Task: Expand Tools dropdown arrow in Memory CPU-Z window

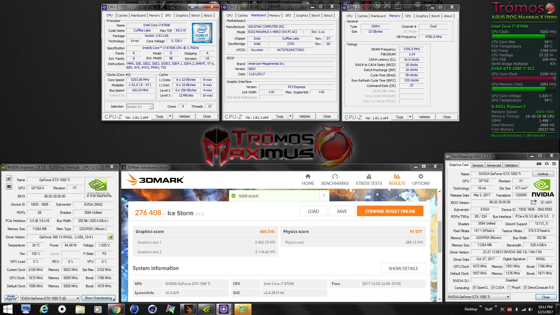Action: point(410,117)
